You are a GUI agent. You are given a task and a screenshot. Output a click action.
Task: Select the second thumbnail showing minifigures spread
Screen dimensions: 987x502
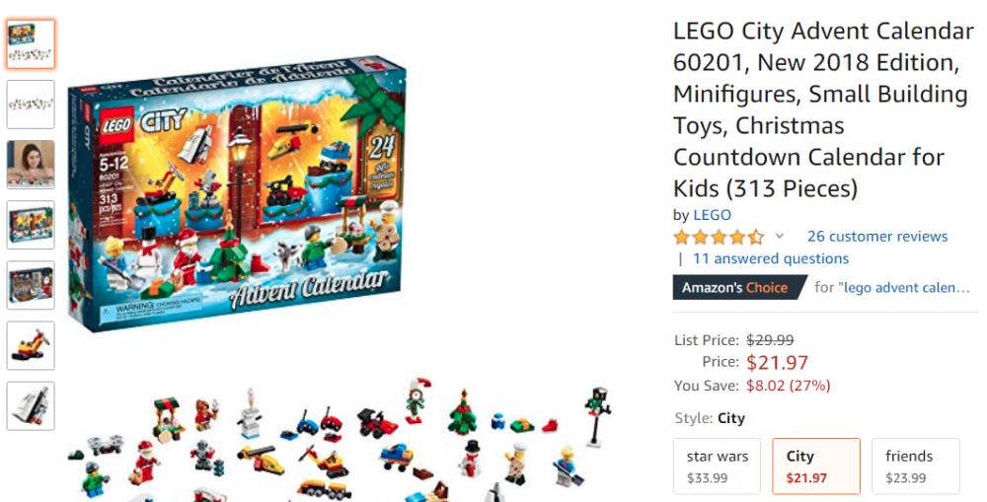coord(31,105)
